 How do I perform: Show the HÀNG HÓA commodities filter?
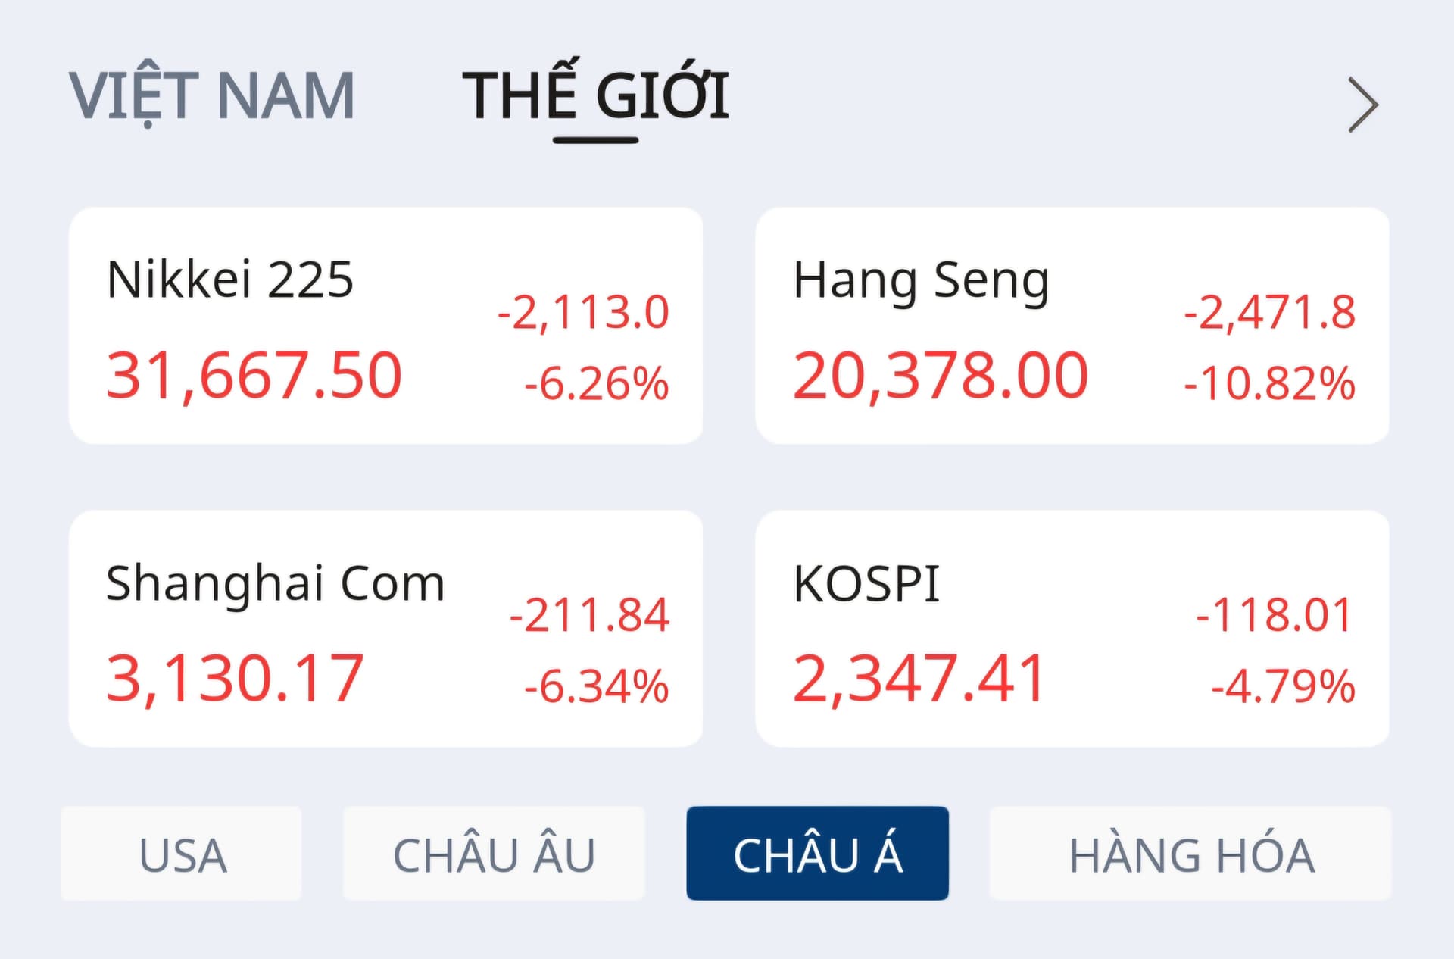pos(1190,854)
